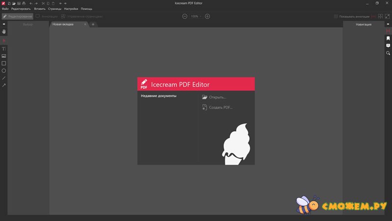Collapse the left tools panel

click(x=4, y=24)
